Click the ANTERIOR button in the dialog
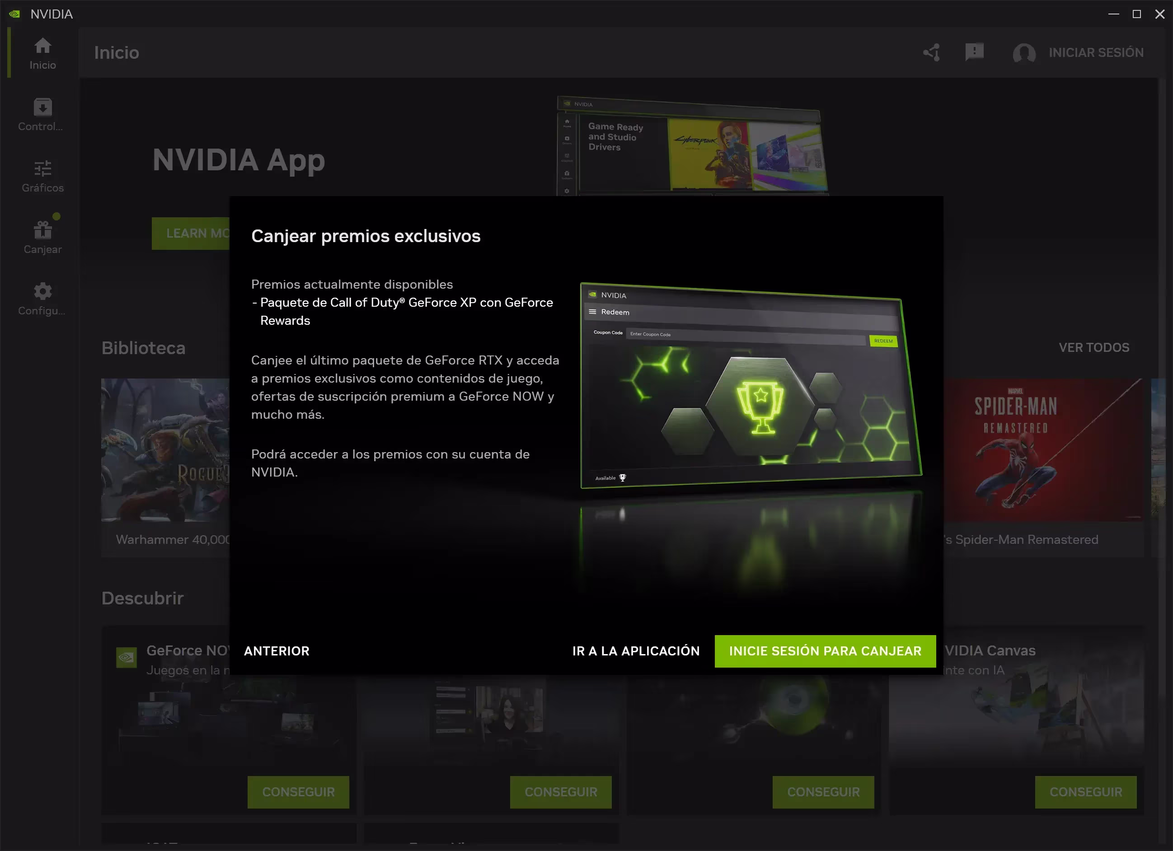Viewport: 1173px width, 851px height. [x=277, y=651]
